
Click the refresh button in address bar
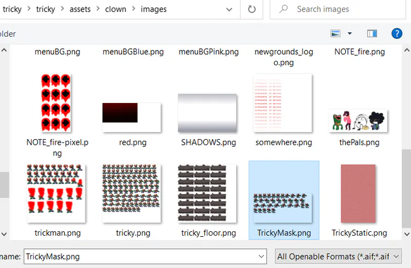pos(252,9)
